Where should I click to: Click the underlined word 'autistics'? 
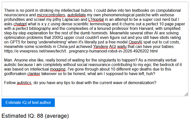pyautogui.click(x=24, y=83)
